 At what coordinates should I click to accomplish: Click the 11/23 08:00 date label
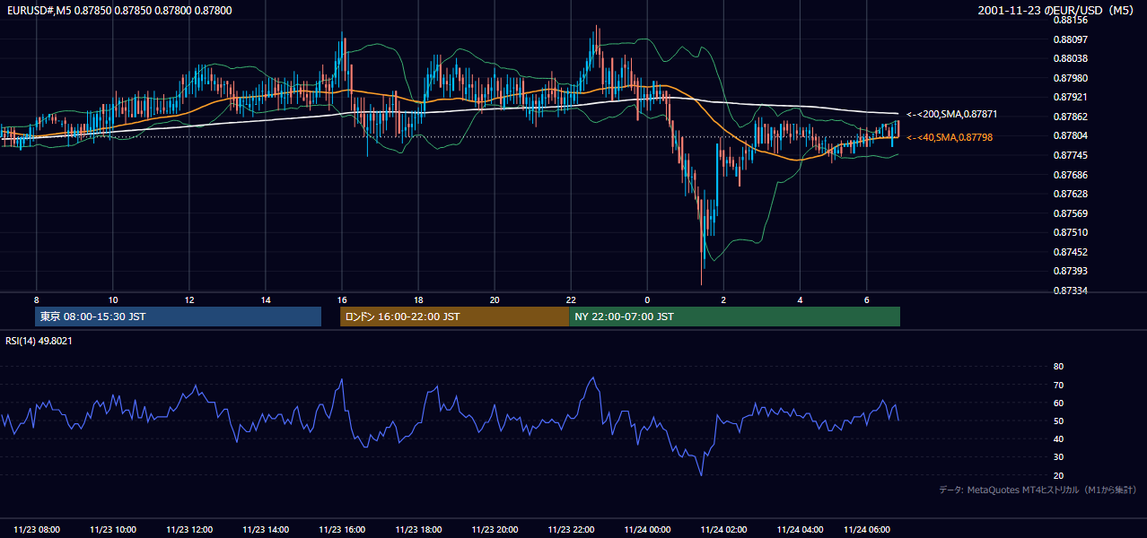click(37, 530)
